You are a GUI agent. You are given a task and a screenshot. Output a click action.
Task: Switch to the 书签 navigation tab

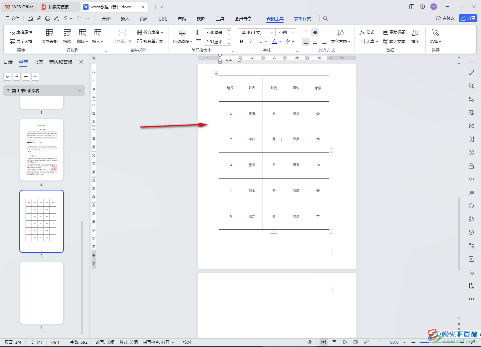pos(39,62)
